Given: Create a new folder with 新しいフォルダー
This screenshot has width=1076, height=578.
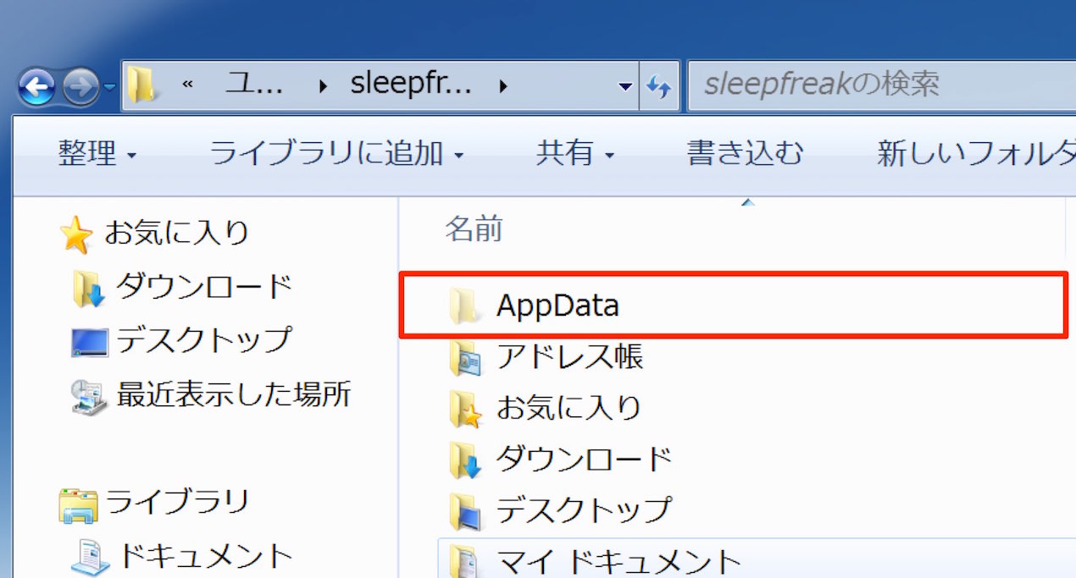Looking at the screenshot, I should pos(976,154).
